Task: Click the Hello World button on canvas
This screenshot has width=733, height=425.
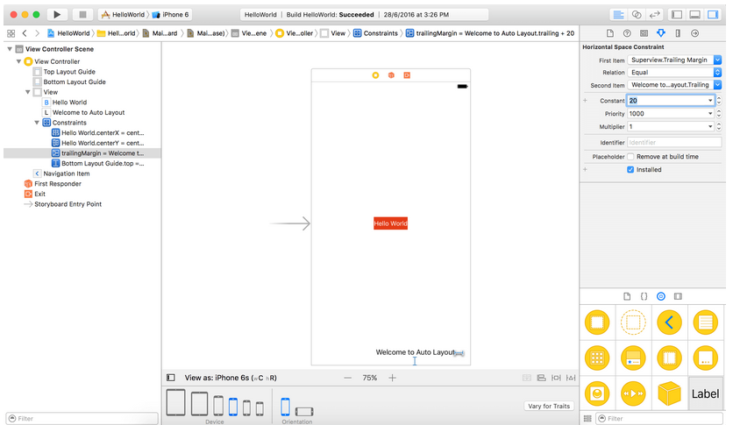Action: click(x=390, y=223)
